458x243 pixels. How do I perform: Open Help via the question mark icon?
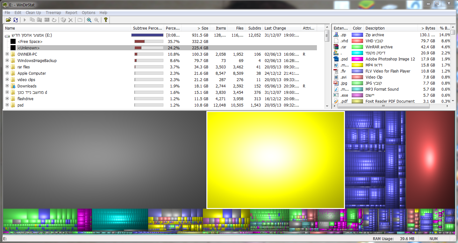pyautogui.click(x=106, y=20)
